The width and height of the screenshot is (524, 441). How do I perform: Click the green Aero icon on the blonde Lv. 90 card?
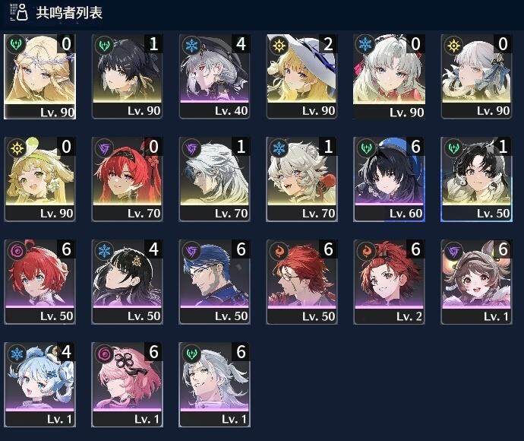[x=16, y=44]
